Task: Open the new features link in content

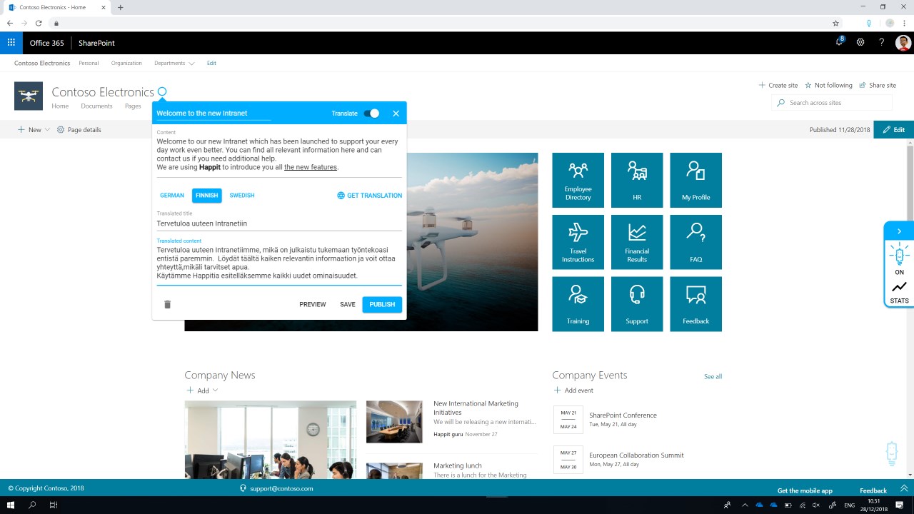Action: coord(311,167)
